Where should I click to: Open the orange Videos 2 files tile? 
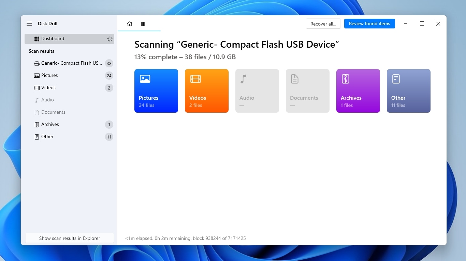tap(207, 91)
